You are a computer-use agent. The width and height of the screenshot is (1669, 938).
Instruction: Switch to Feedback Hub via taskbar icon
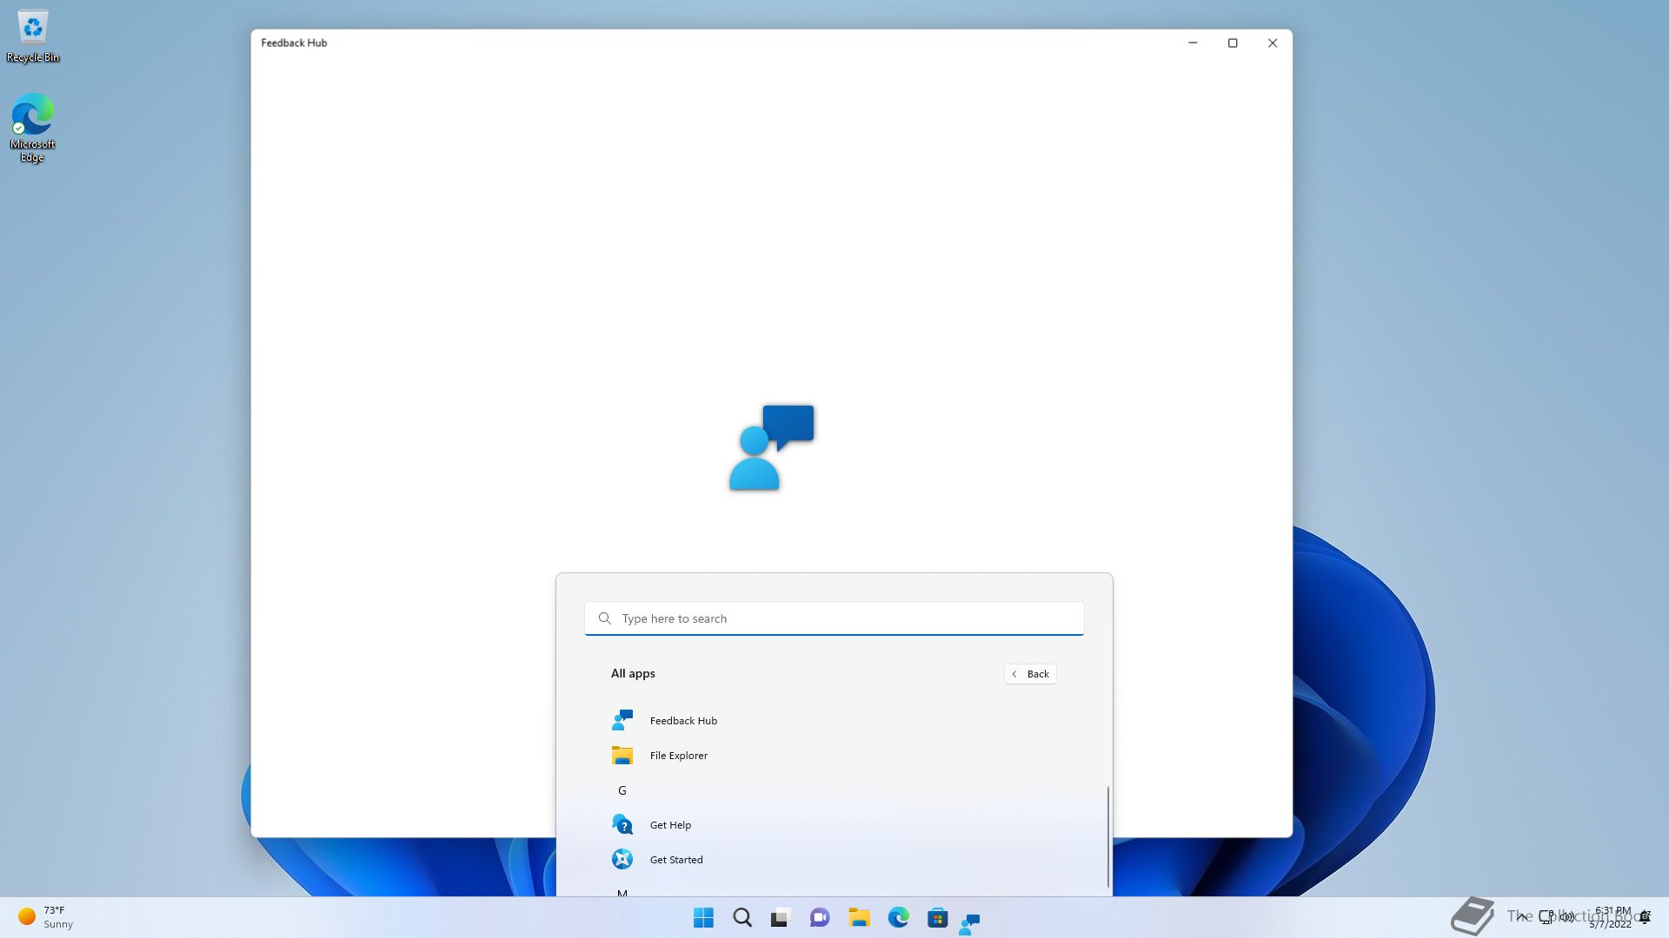coord(969,923)
